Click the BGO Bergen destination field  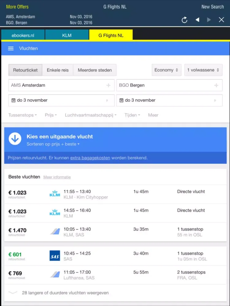[x=169, y=85]
